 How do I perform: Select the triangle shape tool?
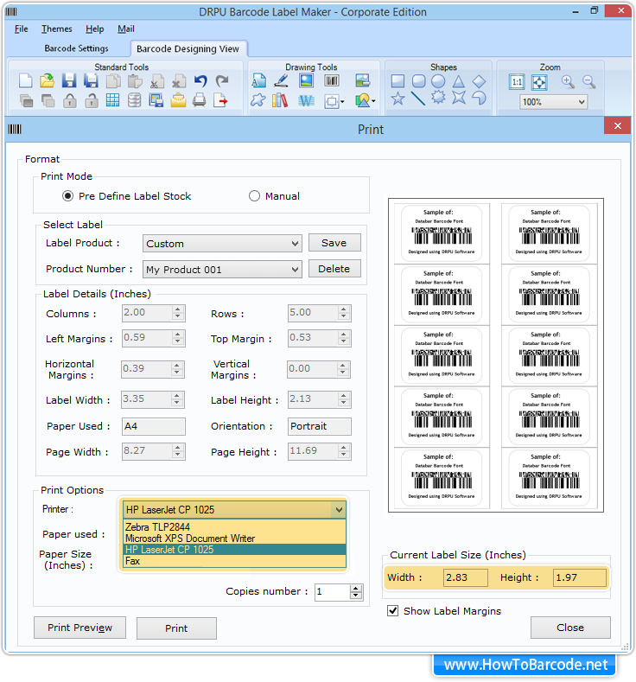coord(459,81)
